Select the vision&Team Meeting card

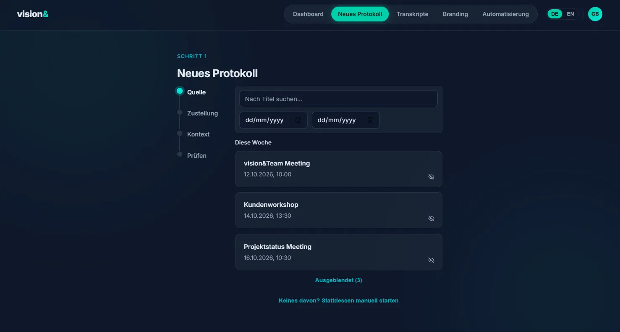[x=338, y=169]
